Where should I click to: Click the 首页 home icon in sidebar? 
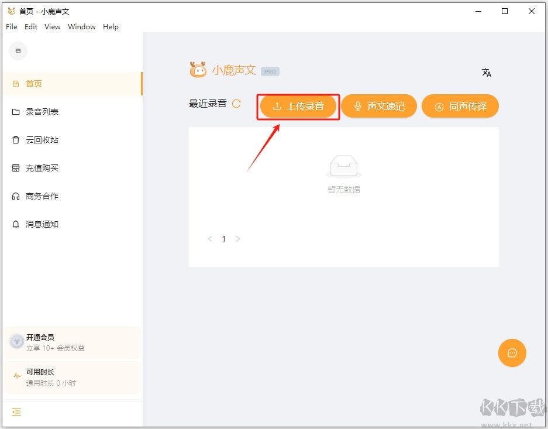click(x=16, y=84)
